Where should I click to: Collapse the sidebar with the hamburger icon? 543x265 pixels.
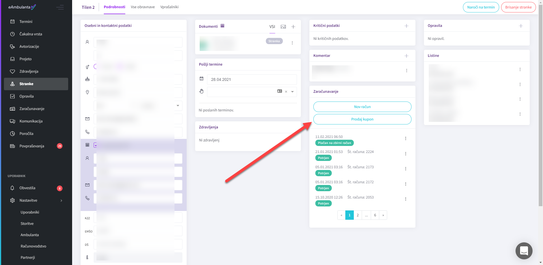(x=60, y=7)
